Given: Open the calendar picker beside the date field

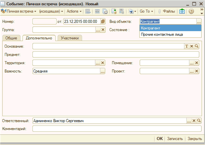Looking at the screenshot, I should click(x=103, y=22).
